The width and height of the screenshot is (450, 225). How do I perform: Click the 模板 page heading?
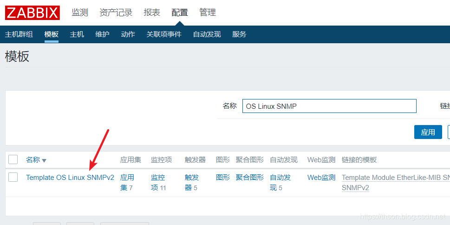[x=17, y=57]
